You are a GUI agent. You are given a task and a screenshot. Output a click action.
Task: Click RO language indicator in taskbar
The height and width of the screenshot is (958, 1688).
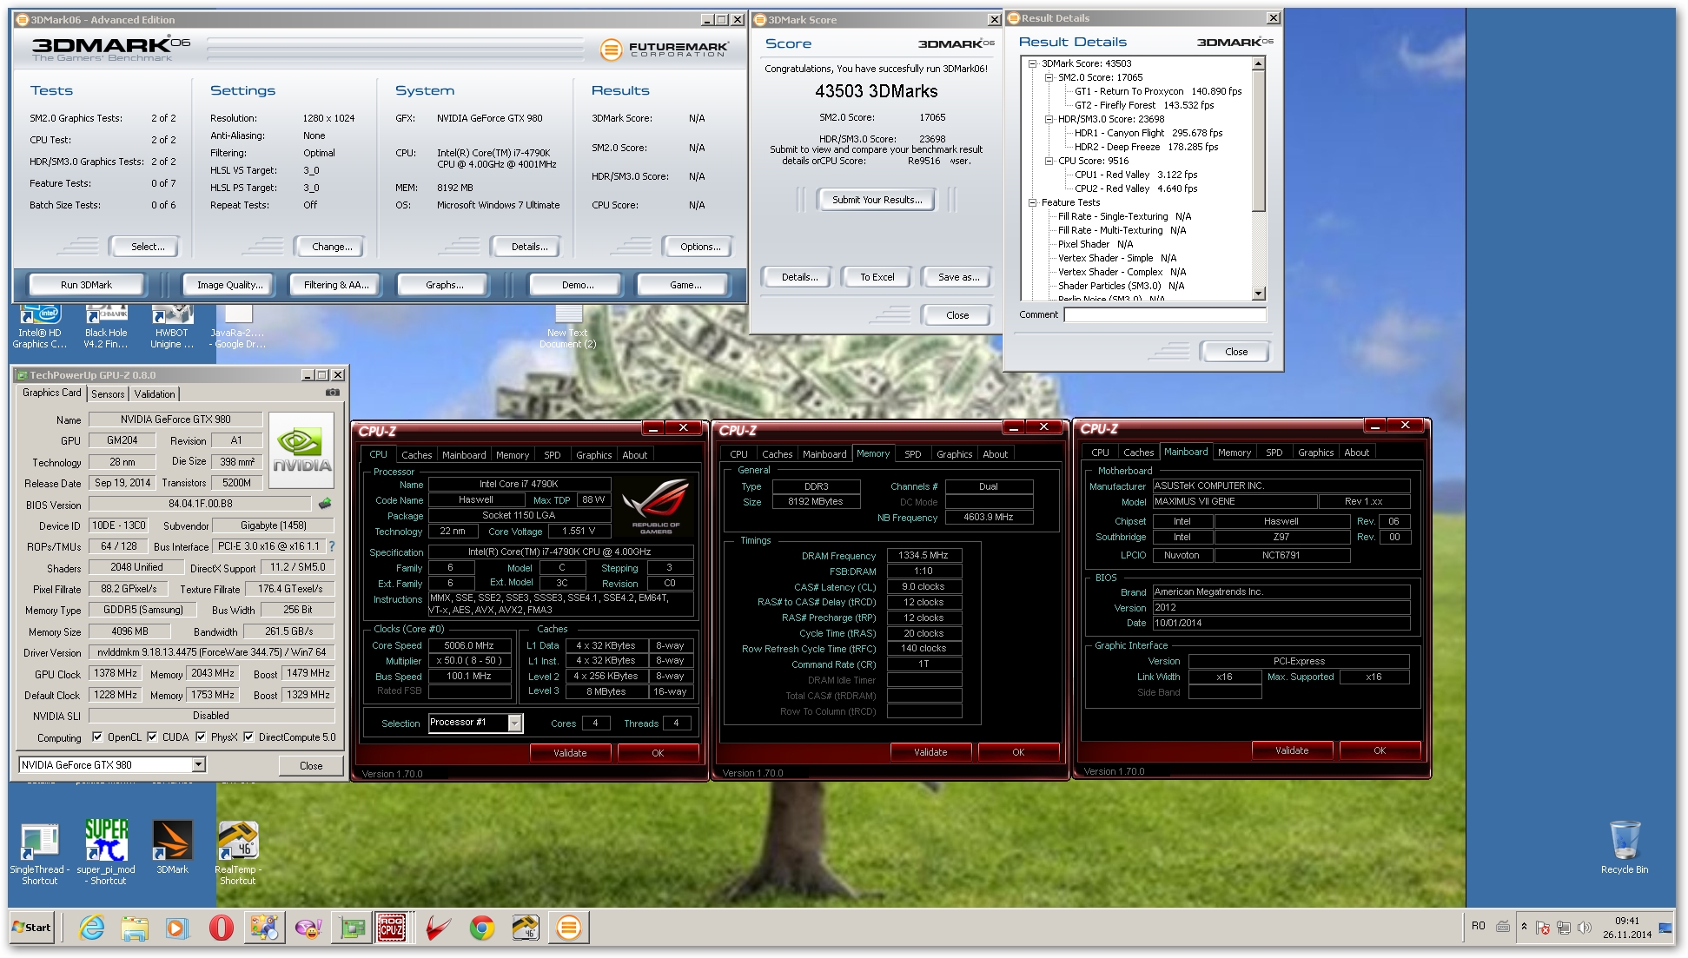pyautogui.click(x=1478, y=926)
